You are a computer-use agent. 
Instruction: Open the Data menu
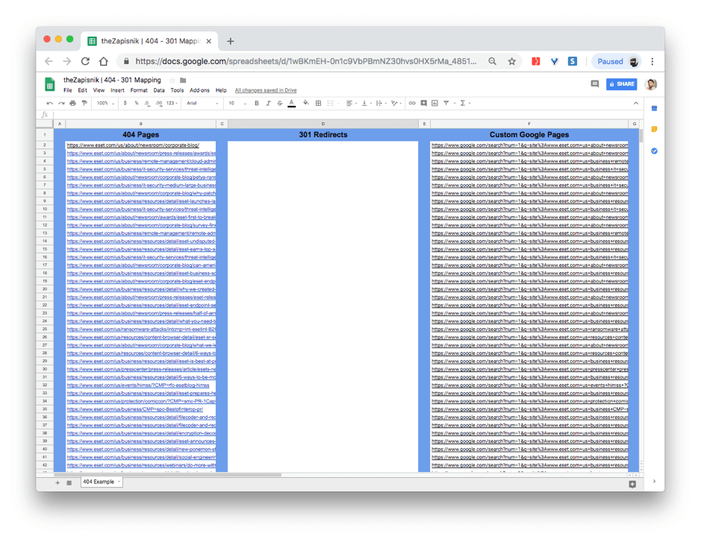[159, 90]
